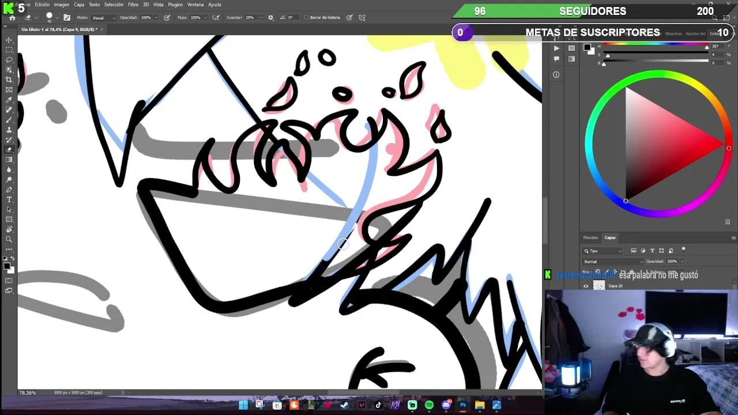This screenshot has width=738, height=415.
Task: Select the Blur tool
Action: click(9, 169)
